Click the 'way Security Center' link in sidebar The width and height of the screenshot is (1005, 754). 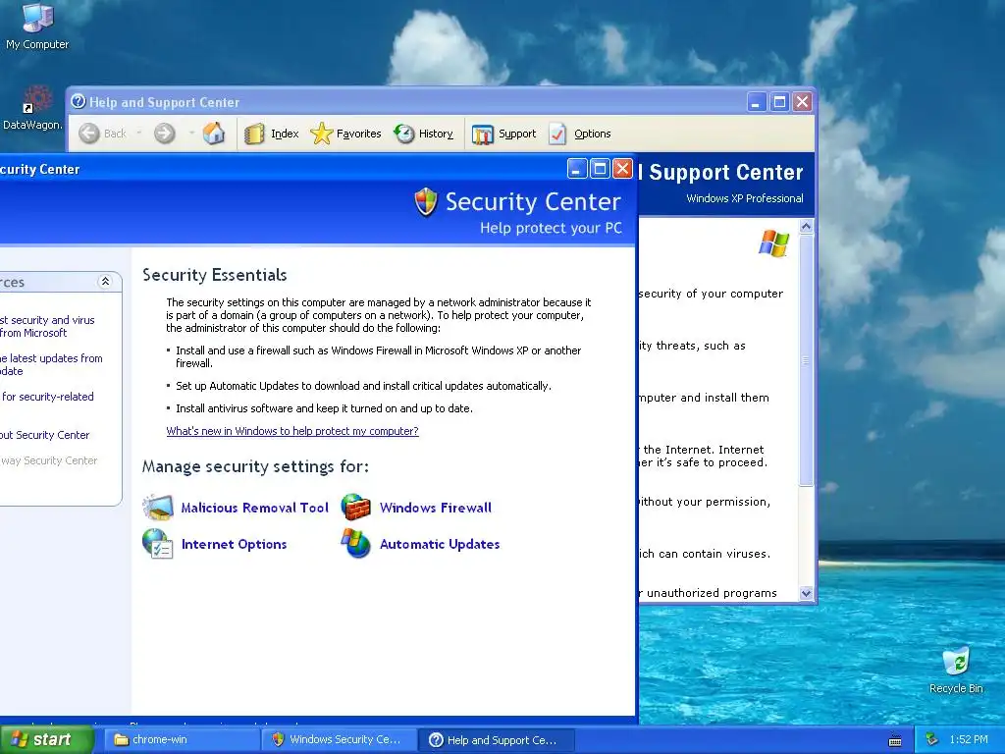click(49, 460)
